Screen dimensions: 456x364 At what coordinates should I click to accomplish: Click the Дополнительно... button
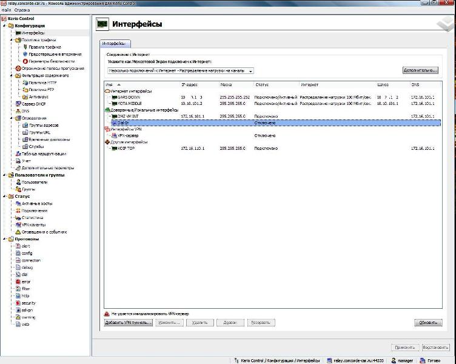click(x=420, y=70)
